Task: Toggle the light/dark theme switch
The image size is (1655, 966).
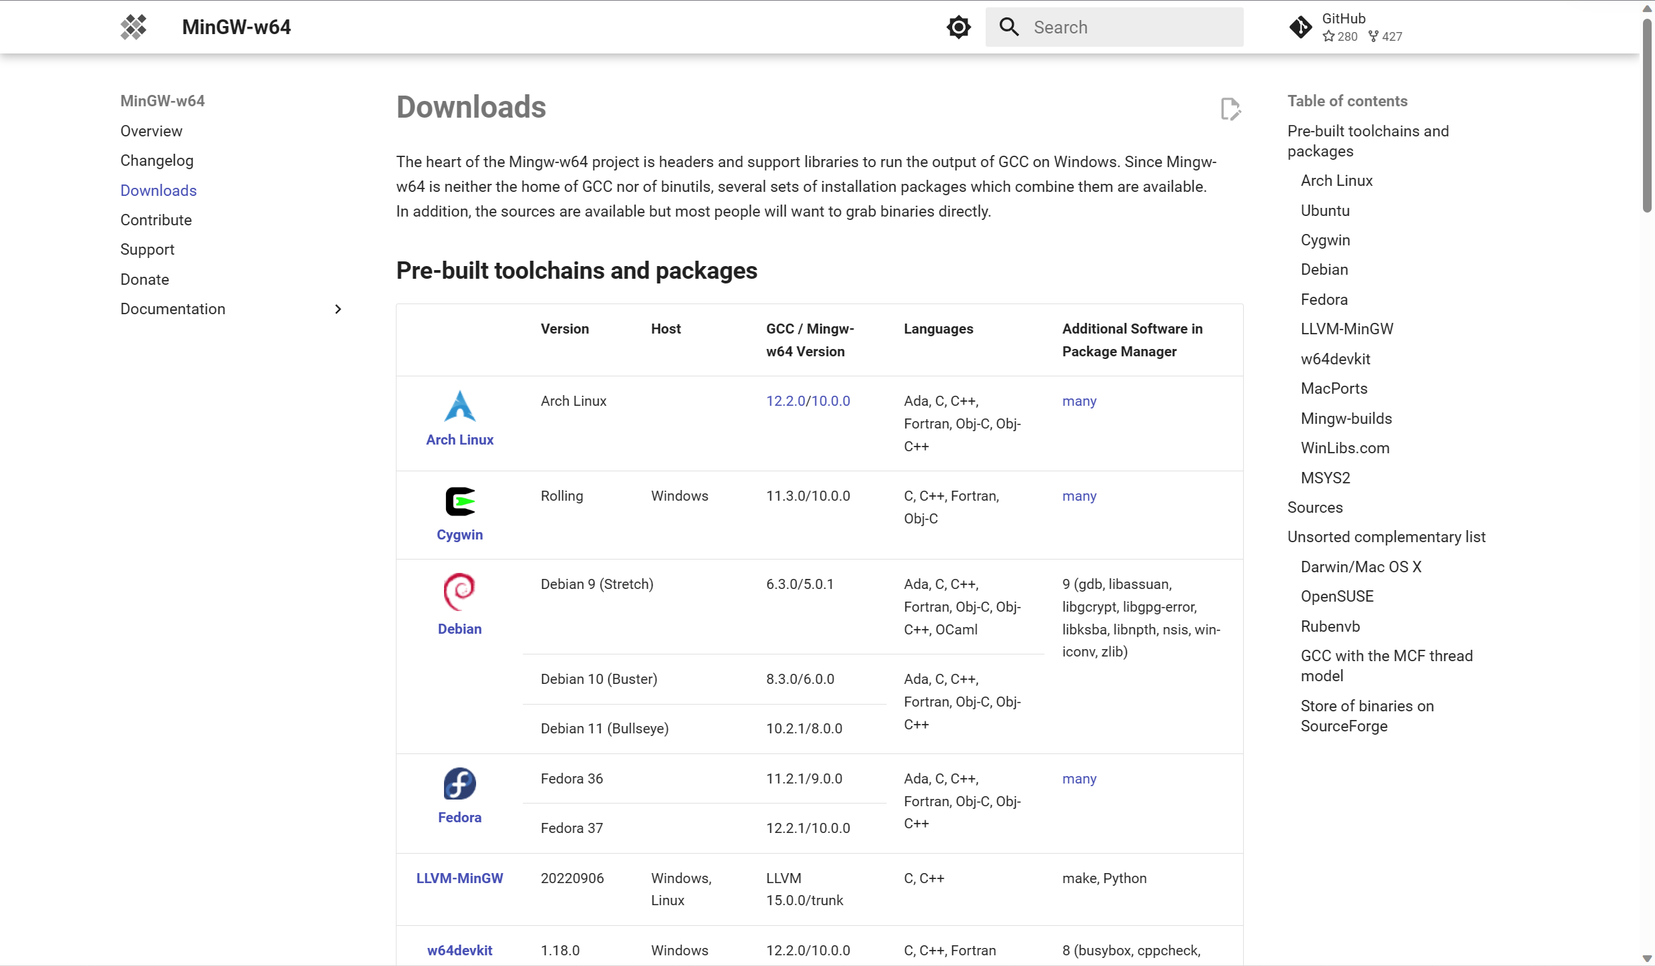Action: (958, 27)
